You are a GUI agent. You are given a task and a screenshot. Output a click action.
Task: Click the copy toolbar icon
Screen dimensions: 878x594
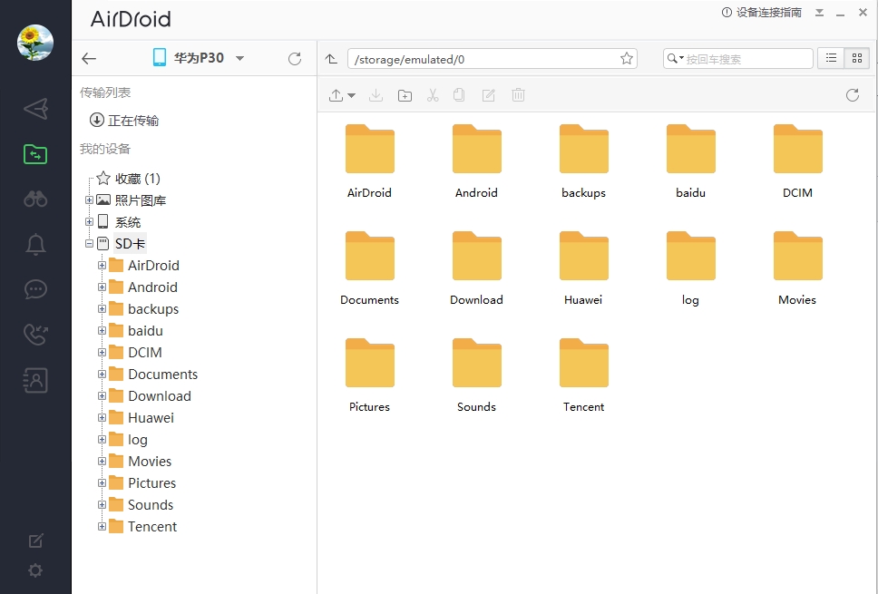(459, 95)
